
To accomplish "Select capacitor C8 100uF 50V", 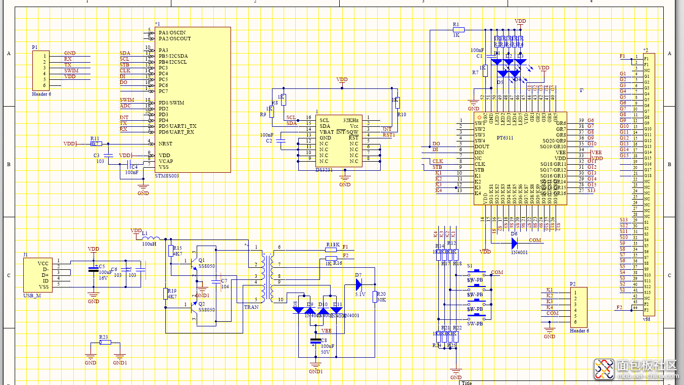I will point(315,342).
